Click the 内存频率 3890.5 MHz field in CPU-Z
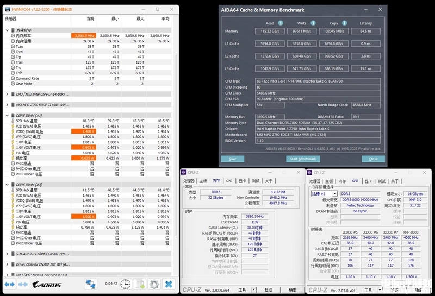 click(254, 216)
